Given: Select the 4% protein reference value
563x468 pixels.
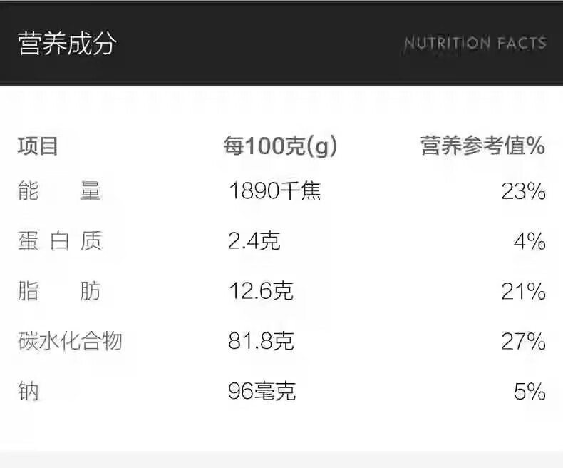Looking at the screenshot, I should click(x=530, y=241).
